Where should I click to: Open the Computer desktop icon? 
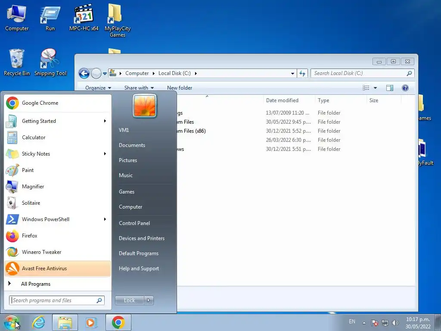(x=17, y=18)
